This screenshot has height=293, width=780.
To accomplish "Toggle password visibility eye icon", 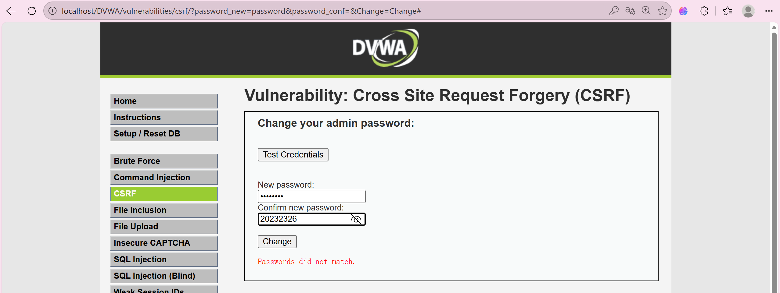I will (x=356, y=219).
